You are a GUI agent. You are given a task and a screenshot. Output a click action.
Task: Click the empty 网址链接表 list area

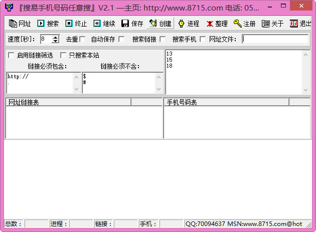(84, 122)
